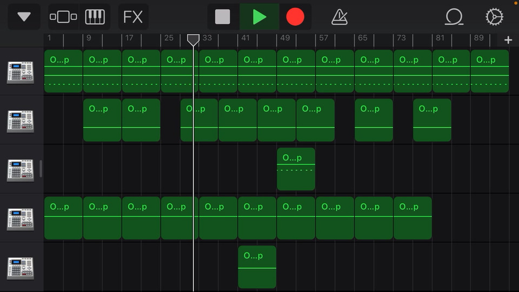Select first track's region at bar 9
This screenshot has height=292, width=519.
pos(102,71)
